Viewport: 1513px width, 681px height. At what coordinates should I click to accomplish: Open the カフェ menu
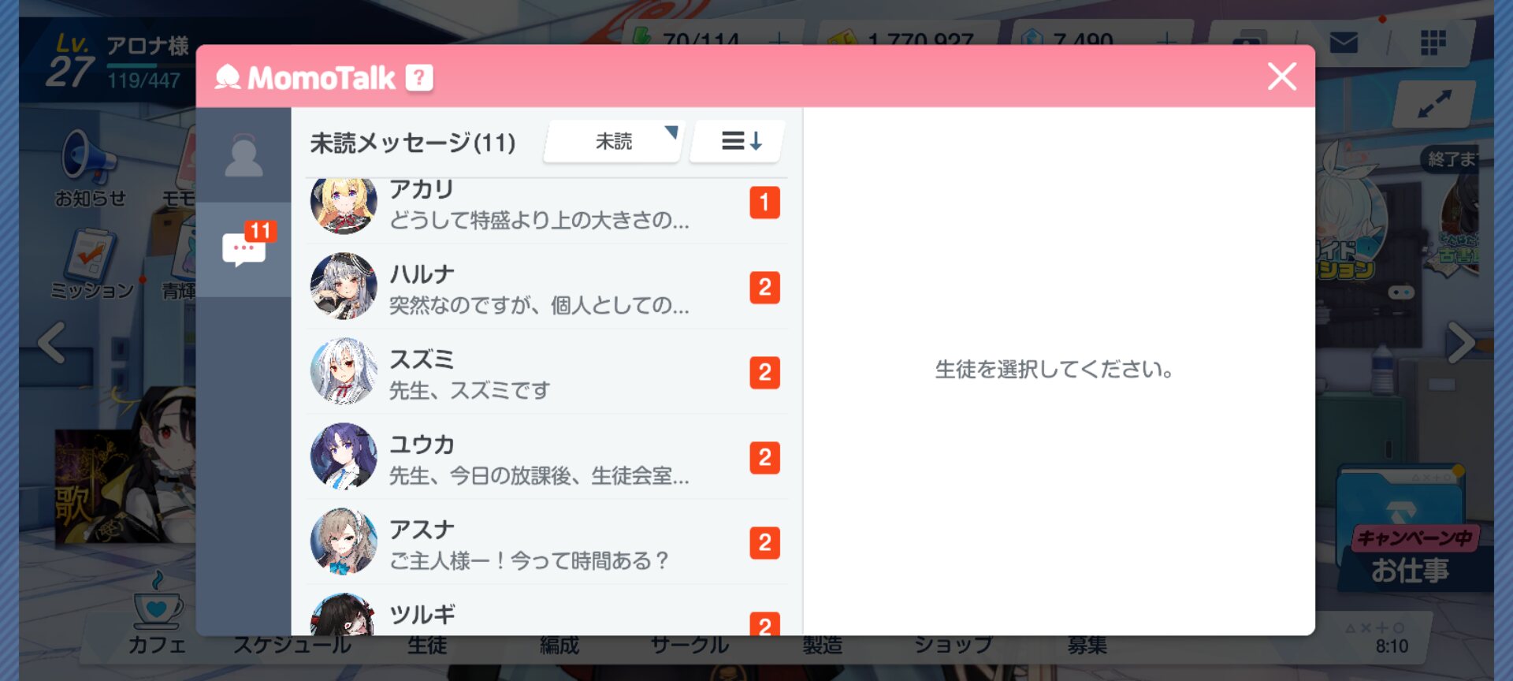click(x=157, y=615)
